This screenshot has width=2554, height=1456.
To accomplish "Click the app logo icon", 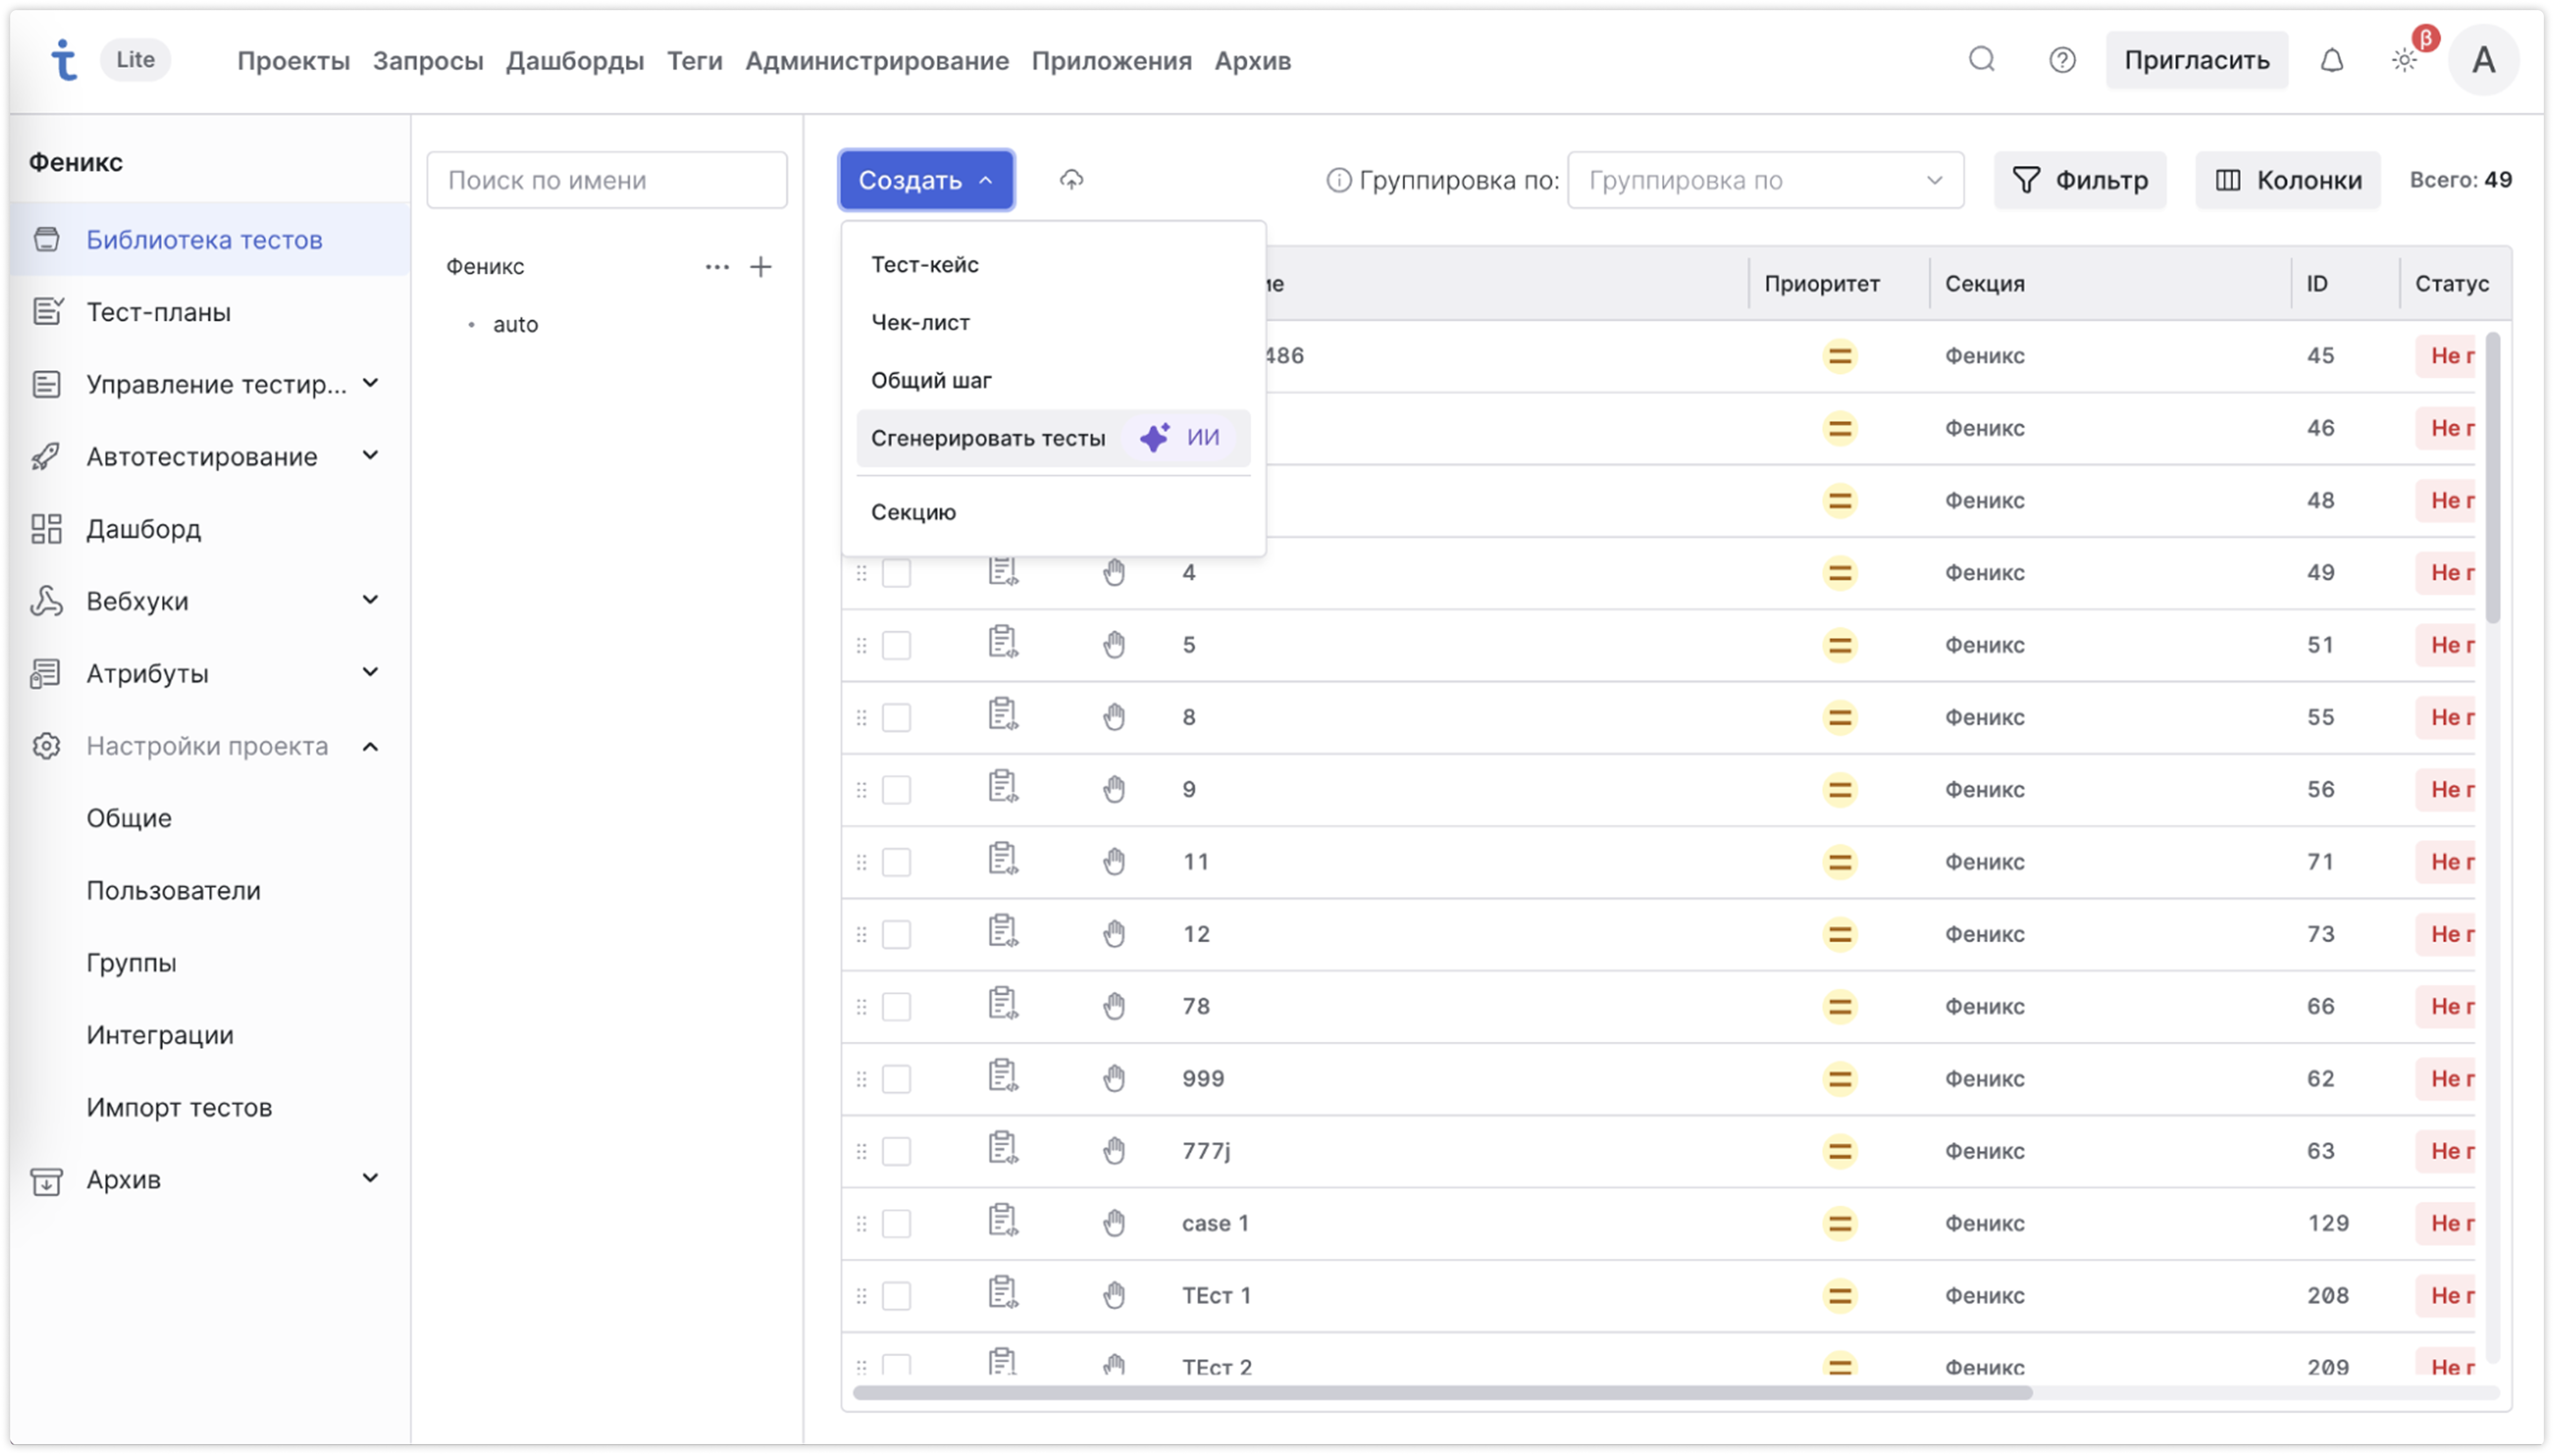I will coord(63,60).
